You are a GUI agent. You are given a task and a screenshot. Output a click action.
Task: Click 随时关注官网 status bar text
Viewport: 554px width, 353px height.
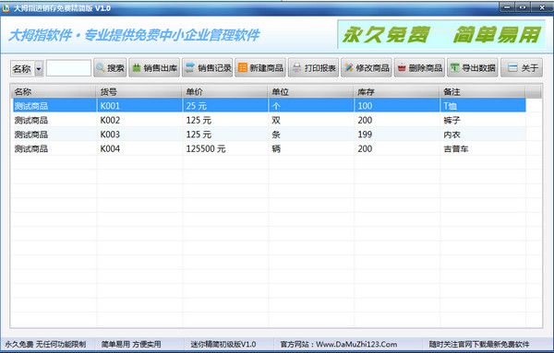click(x=479, y=344)
